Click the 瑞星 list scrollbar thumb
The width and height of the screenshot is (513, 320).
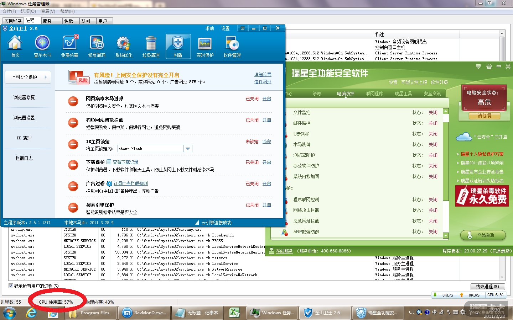point(446,161)
